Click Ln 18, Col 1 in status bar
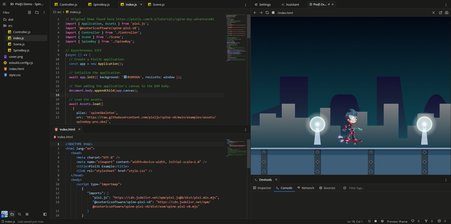 click(355, 221)
